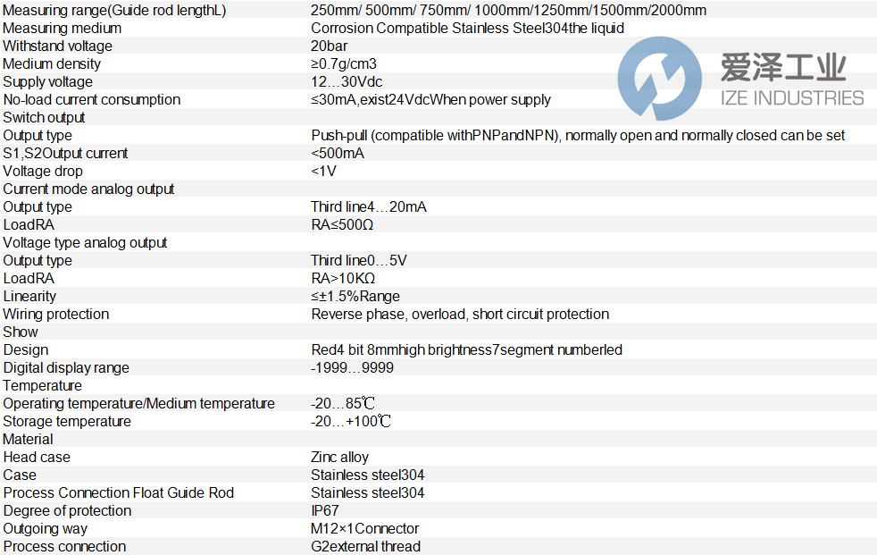Select the Digital display range label
This screenshot has width=877, height=555.
click(x=66, y=368)
